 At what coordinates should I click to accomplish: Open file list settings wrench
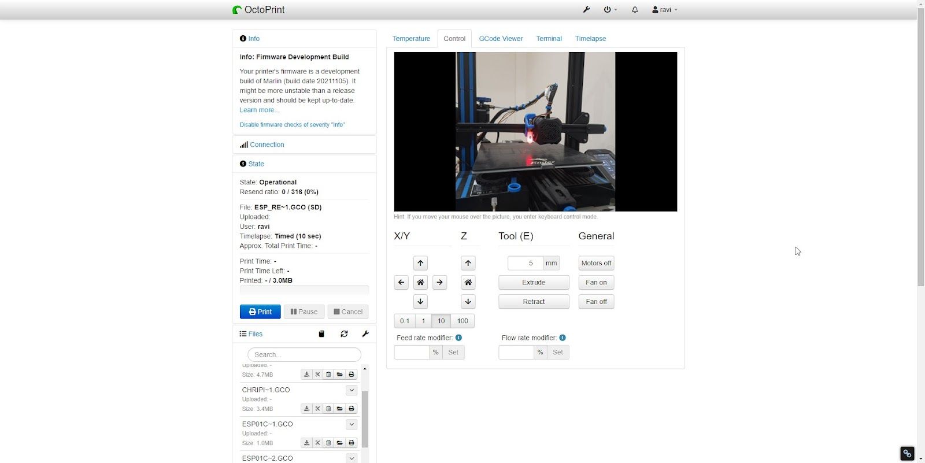click(365, 334)
